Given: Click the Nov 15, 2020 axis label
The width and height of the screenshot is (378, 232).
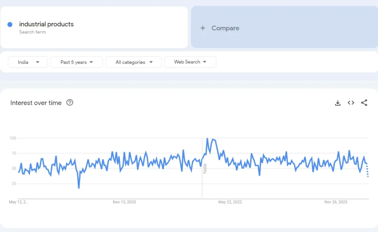Looking at the screenshot, I should coord(124,202).
